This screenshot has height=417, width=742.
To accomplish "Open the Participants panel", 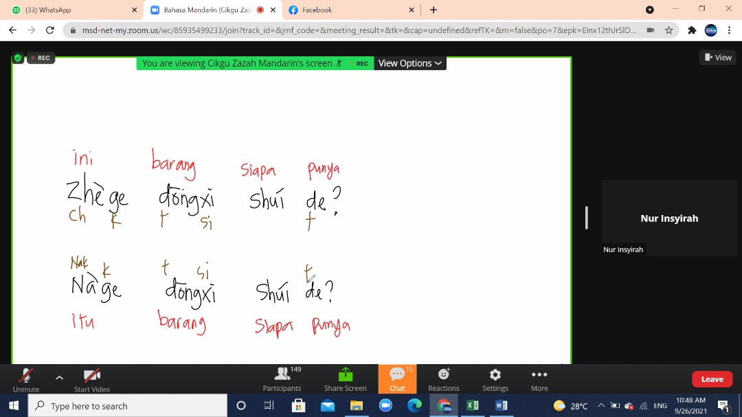I will coord(282,374).
